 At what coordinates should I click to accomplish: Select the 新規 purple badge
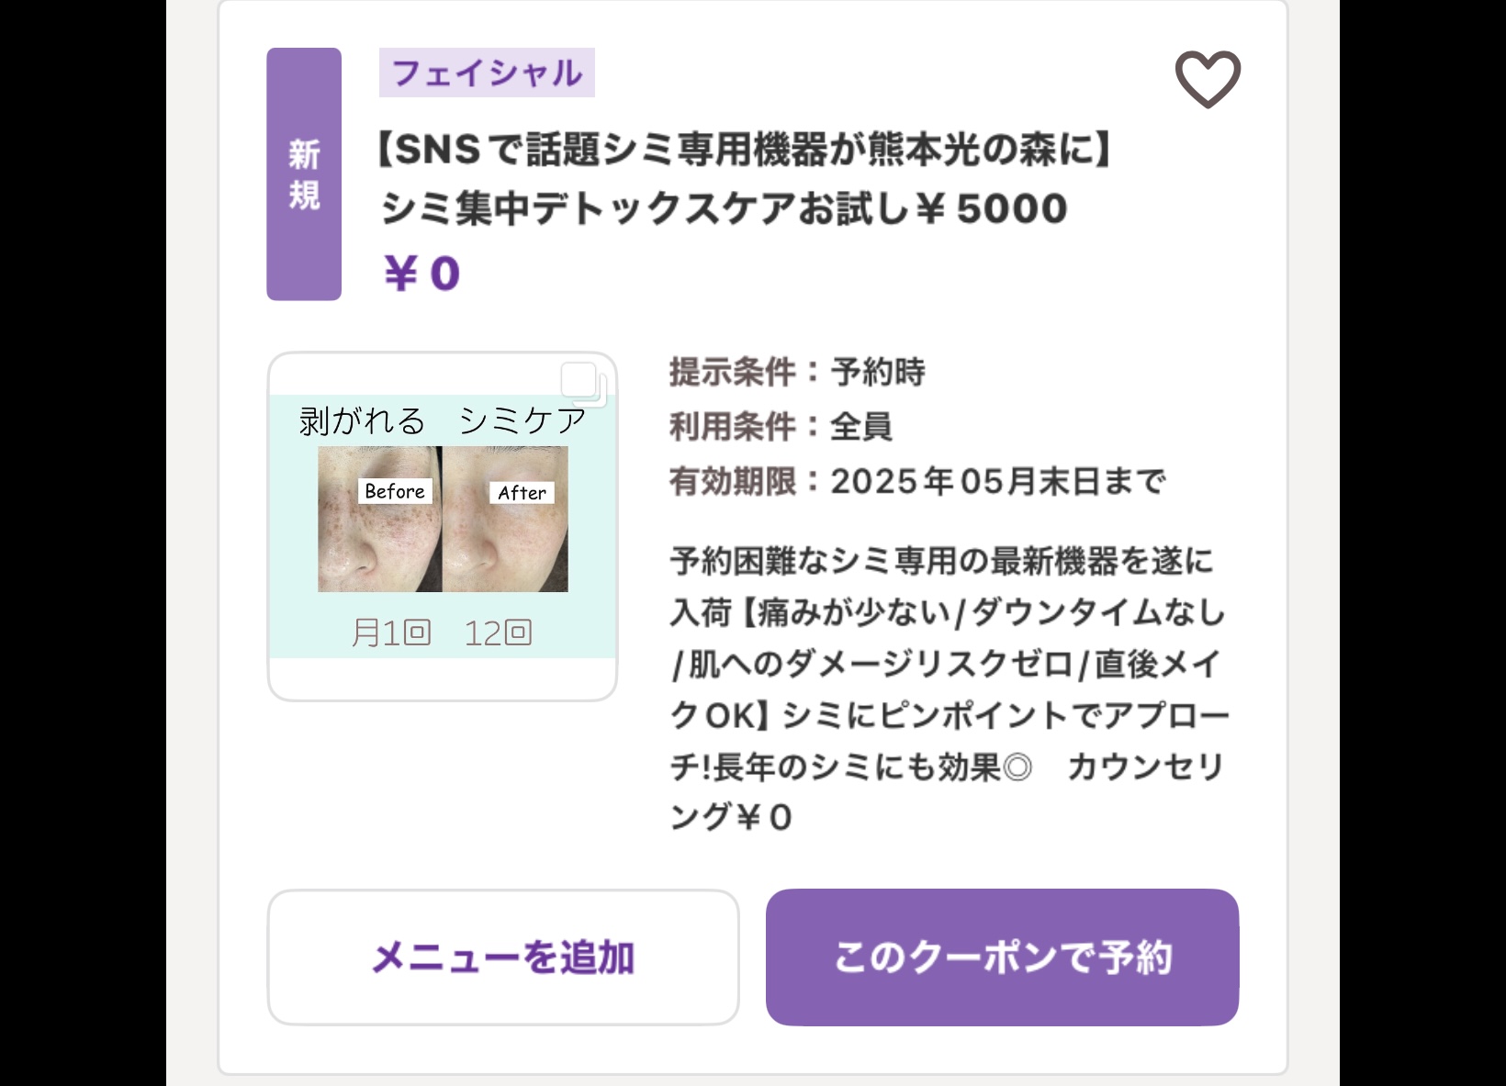tap(304, 174)
